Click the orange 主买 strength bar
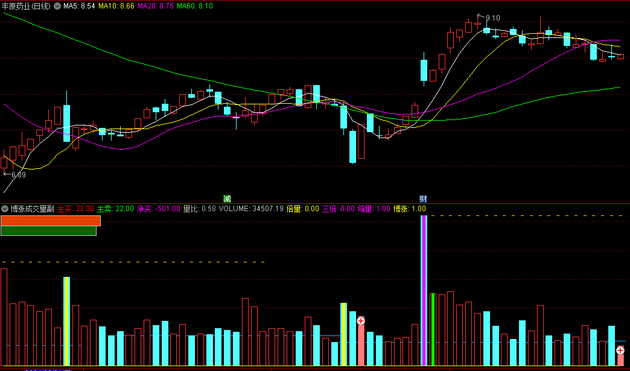This screenshot has width=630, height=371. coord(51,221)
